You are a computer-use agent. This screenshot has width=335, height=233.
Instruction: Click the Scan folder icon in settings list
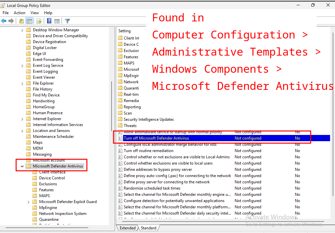click(120, 113)
